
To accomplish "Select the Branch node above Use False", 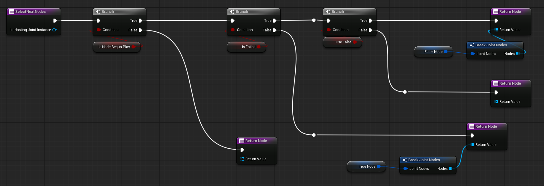I will coord(349,12).
